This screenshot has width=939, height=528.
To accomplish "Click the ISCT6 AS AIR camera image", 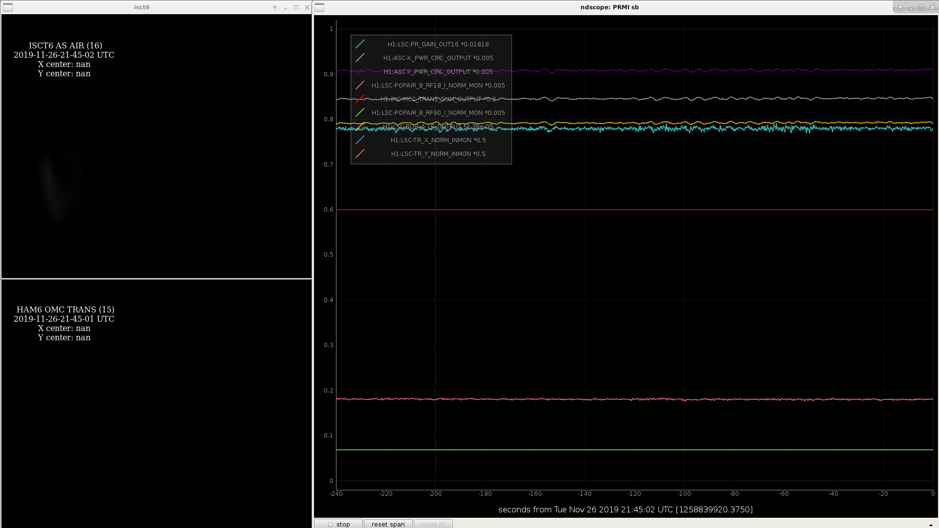I will point(156,146).
